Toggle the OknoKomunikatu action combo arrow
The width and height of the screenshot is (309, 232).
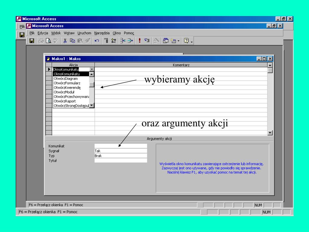pyautogui.click(x=92, y=69)
